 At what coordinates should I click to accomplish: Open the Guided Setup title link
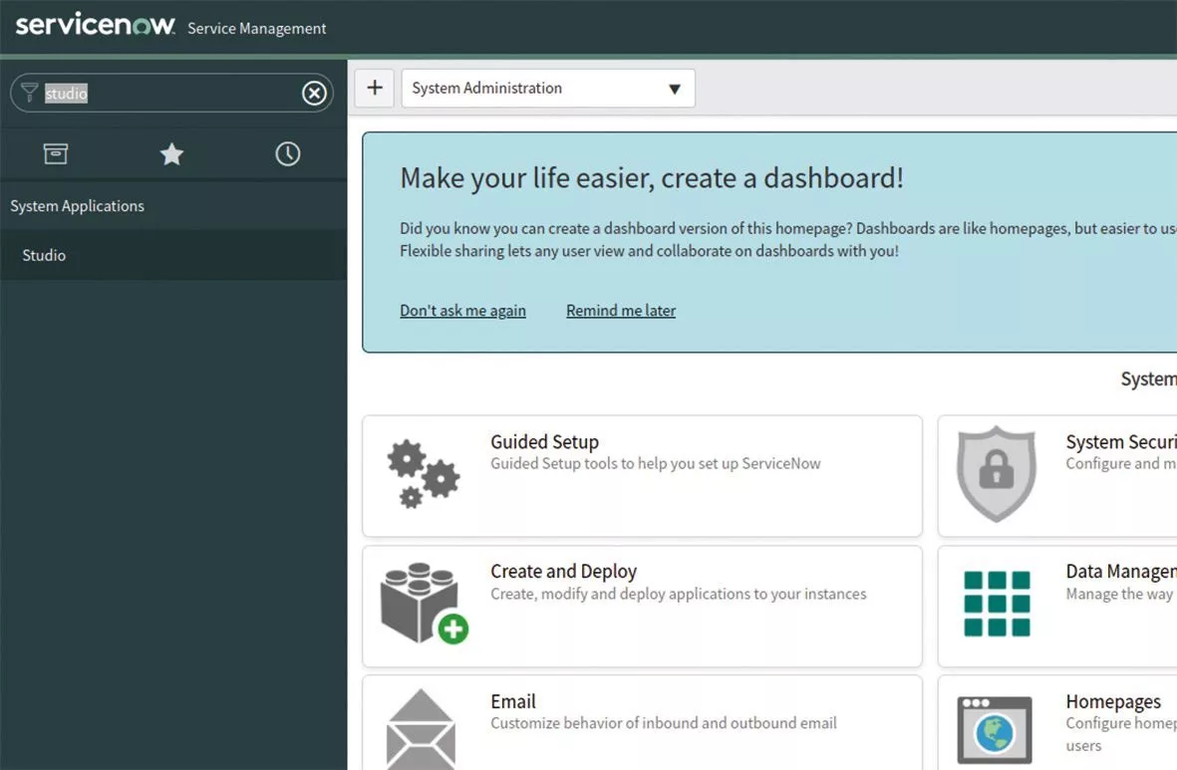pyautogui.click(x=545, y=442)
